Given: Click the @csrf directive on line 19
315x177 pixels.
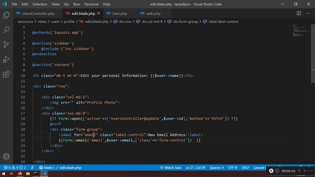Looking at the screenshot, I should (55, 124).
